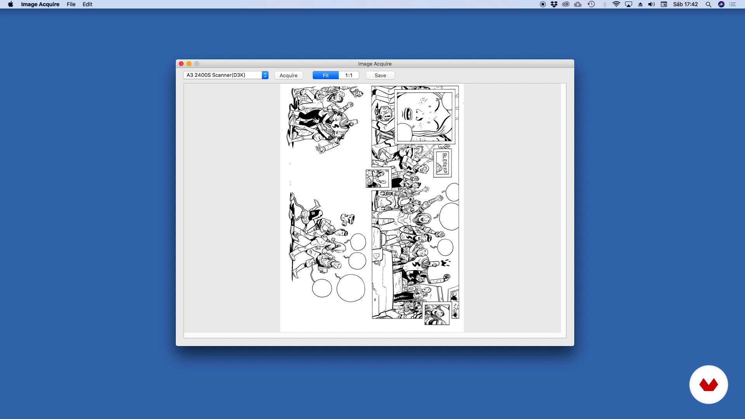Open the File menu
Screen dimensions: 745x419
[71, 4]
